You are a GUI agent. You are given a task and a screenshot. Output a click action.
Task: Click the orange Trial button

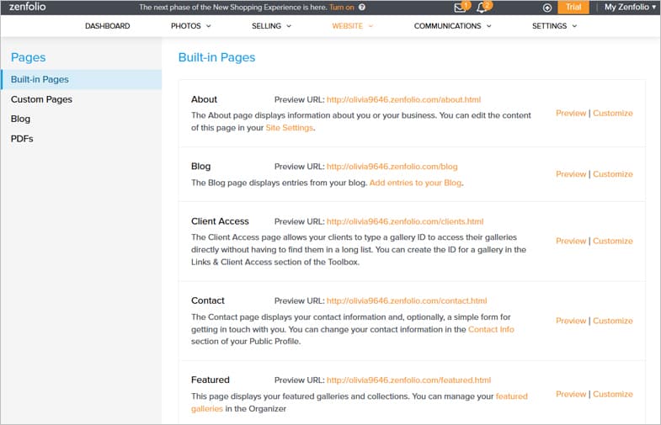[x=573, y=8]
